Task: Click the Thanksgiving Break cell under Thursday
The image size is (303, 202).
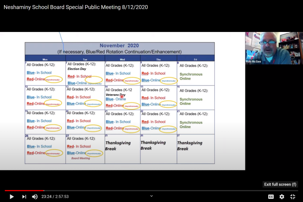Action: click(153, 145)
